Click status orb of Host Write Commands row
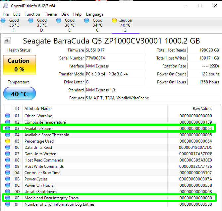This screenshot has width=222, height=211. (x=8, y=166)
